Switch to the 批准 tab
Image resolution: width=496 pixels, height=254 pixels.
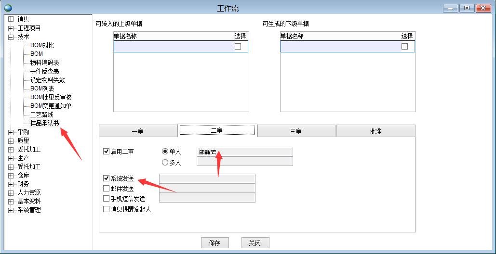coord(375,131)
